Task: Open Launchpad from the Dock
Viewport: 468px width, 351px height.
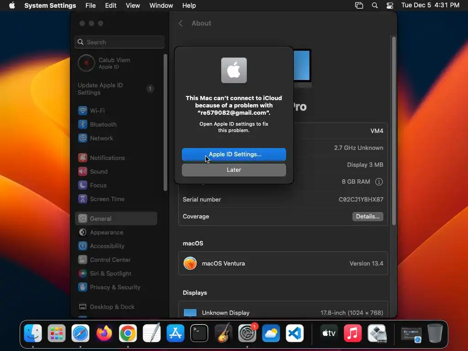Action: click(57, 333)
